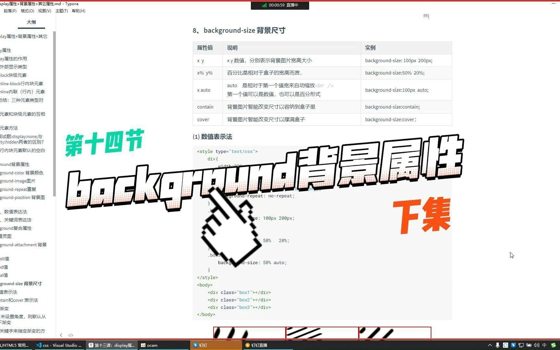Image resolution: width=560 pixels, height=350 pixels.
Task: Jump to ground复合属性 outline entry
Action: [16, 228]
